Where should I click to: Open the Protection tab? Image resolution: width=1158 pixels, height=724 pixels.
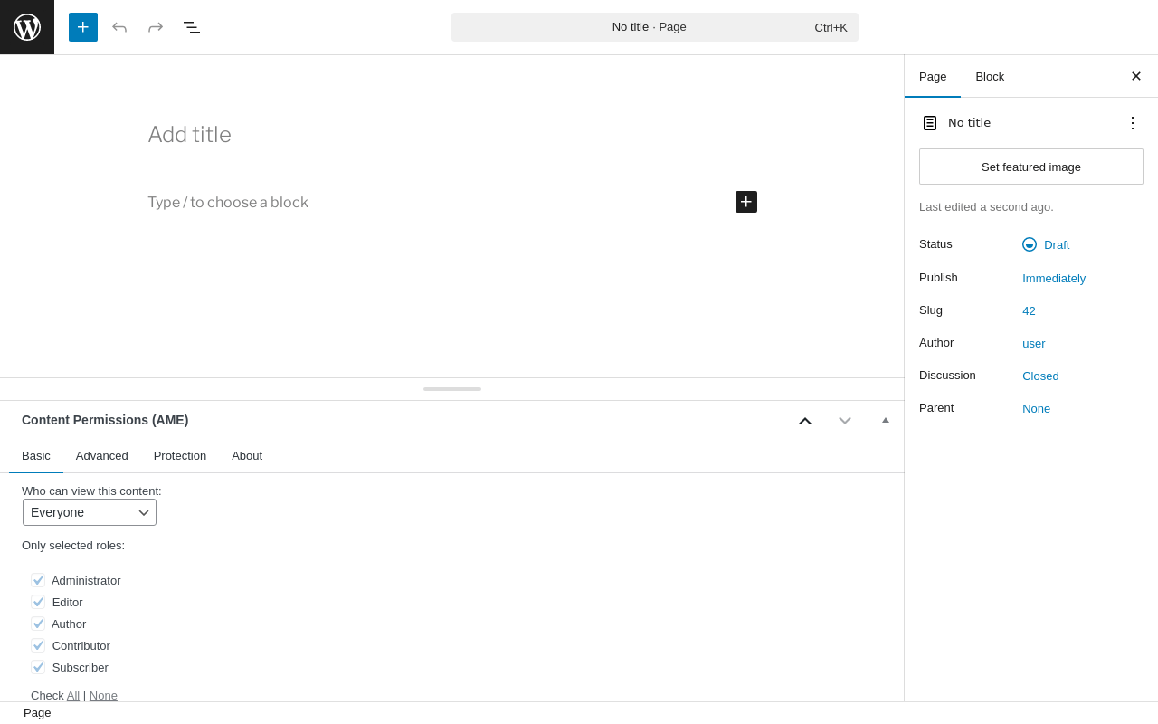pos(180,456)
